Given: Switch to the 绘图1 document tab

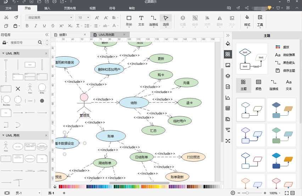Looking at the screenshot, I should pyautogui.click(x=63, y=35).
